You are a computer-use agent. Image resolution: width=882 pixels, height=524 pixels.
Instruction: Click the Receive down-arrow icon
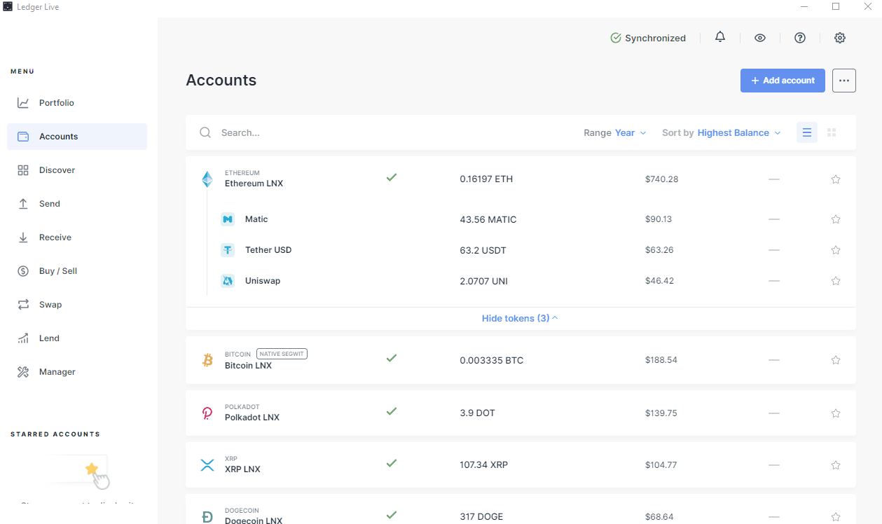(23, 237)
